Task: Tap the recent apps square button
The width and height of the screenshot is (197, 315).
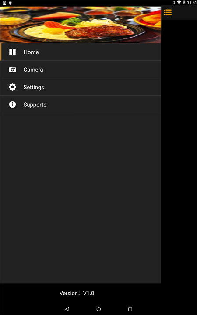Action: (130, 309)
